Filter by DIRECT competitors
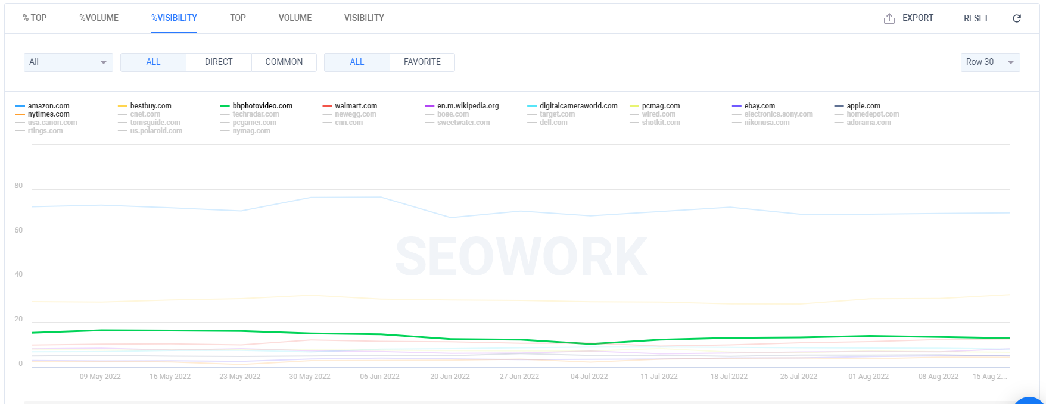Screen dimensions: 1046x404 click(219, 62)
